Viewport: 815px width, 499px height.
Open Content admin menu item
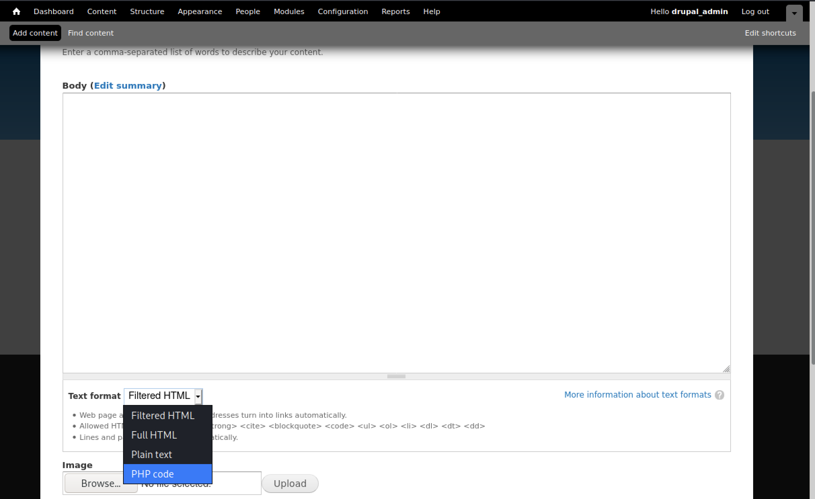102,11
